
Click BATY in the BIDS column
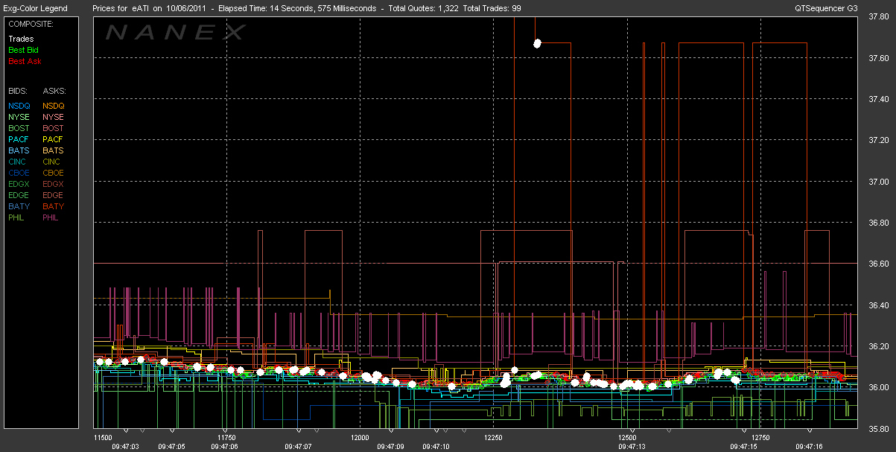point(19,206)
